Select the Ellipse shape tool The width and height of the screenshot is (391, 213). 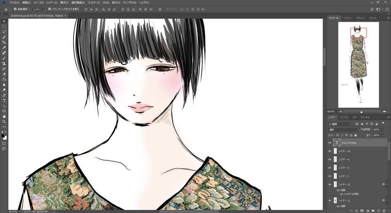(x=4, y=111)
